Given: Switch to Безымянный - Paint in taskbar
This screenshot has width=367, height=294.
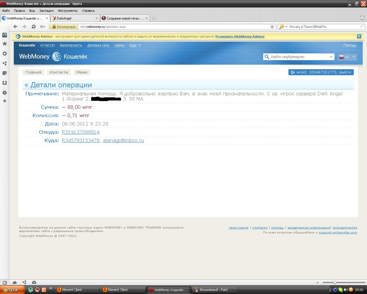Looking at the screenshot, I should click(x=214, y=290).
